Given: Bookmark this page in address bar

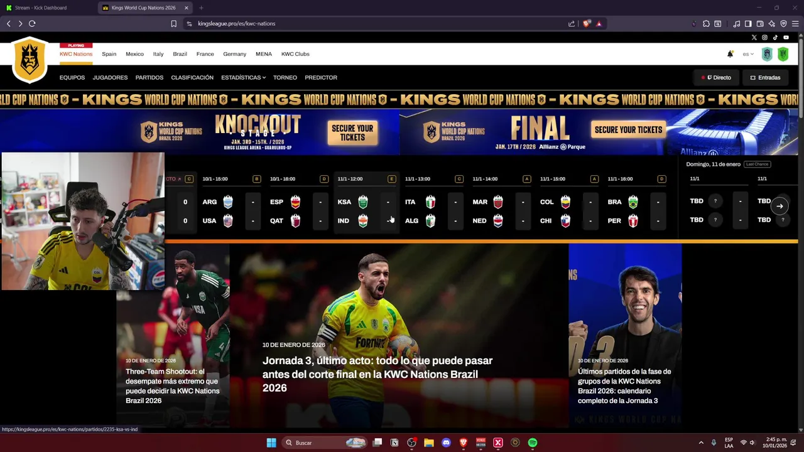Looking at the screenshot, I should tap(173, 24).
